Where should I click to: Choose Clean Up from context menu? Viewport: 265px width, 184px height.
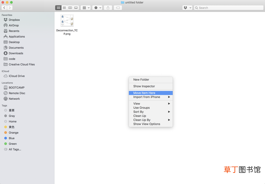(x=151, y=116)
